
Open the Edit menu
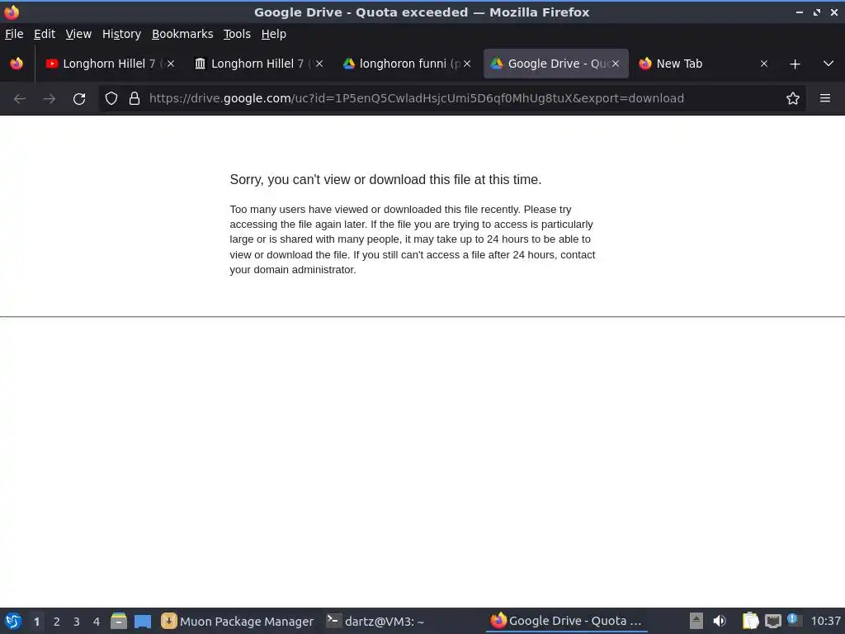click(x=45, y=34)
